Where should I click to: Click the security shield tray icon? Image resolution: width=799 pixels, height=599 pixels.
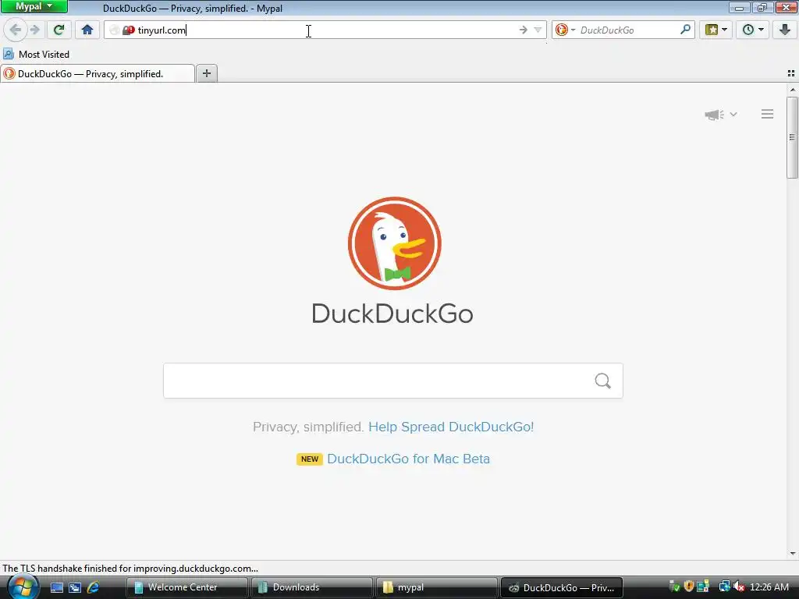click(x=688, y=587)
